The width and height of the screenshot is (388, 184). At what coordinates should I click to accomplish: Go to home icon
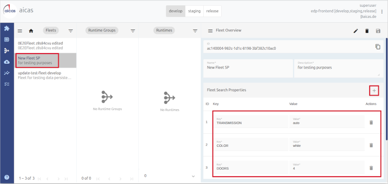(x=31, y=31)
